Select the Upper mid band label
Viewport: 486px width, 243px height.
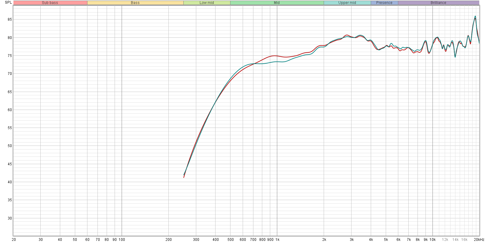coord(347,3)
